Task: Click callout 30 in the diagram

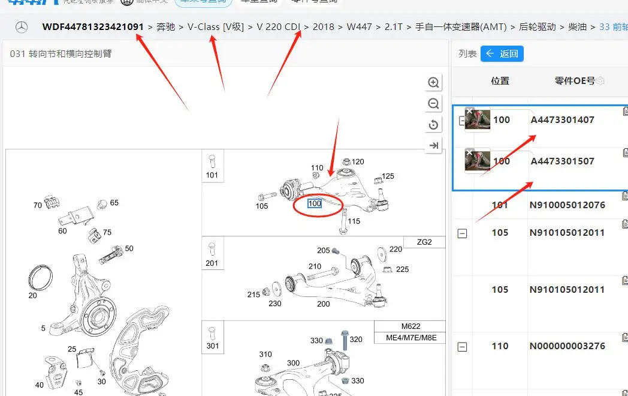Action: click(x=102, y=382)
